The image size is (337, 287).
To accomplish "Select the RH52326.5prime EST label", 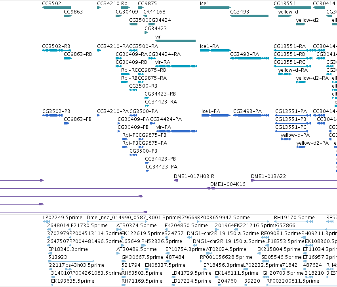I will pyautogui.click(x=162, y=241).
